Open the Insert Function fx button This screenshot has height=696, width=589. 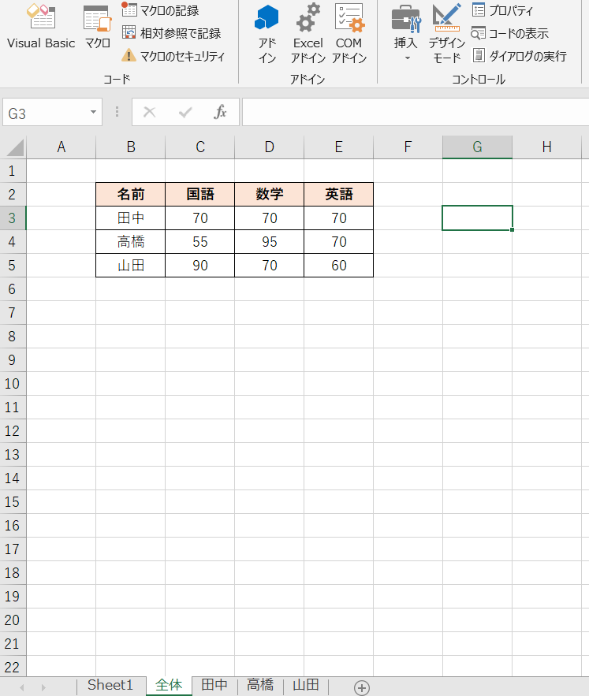(x=220, y=112)
